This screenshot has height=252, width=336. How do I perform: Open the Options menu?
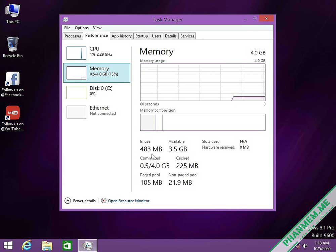(x=82, y=28)
